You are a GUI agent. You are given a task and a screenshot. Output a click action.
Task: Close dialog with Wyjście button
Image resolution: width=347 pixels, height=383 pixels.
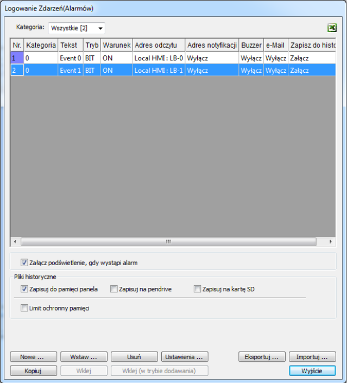(x=312, y=371)
